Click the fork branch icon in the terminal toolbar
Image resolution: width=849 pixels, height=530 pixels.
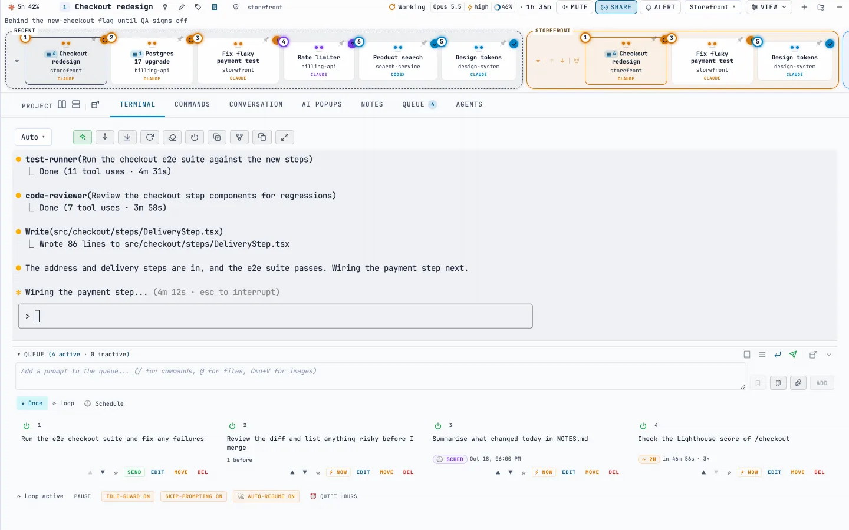239,137
